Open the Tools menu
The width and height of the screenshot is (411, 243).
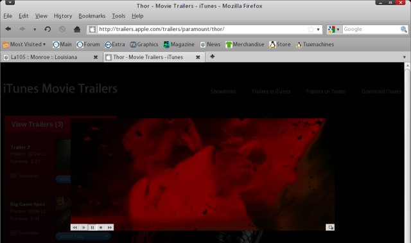(118, 16)
